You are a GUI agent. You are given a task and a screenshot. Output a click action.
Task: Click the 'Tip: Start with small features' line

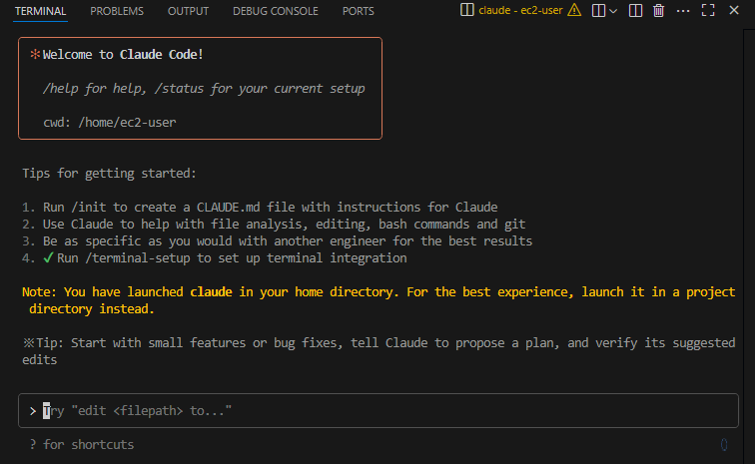click(x=378, y=351)
